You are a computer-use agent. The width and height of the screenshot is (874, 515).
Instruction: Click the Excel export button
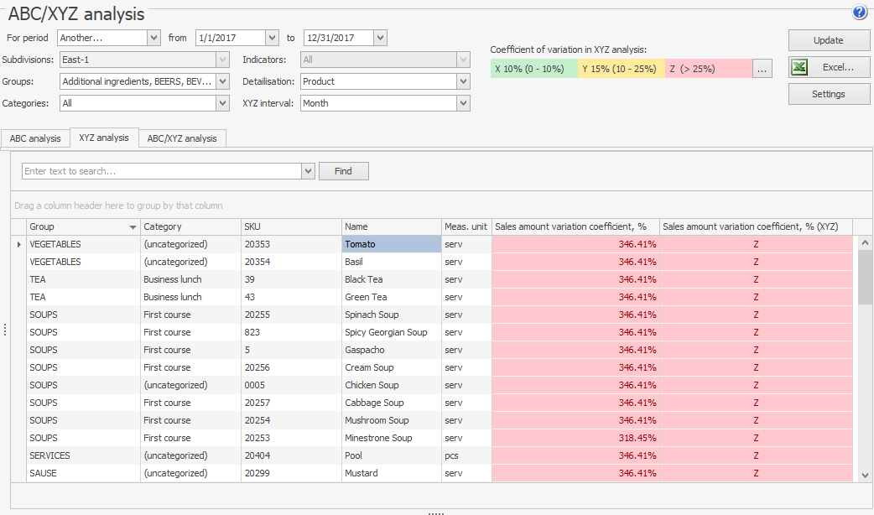pyautogui.click(x=829, y=67)
